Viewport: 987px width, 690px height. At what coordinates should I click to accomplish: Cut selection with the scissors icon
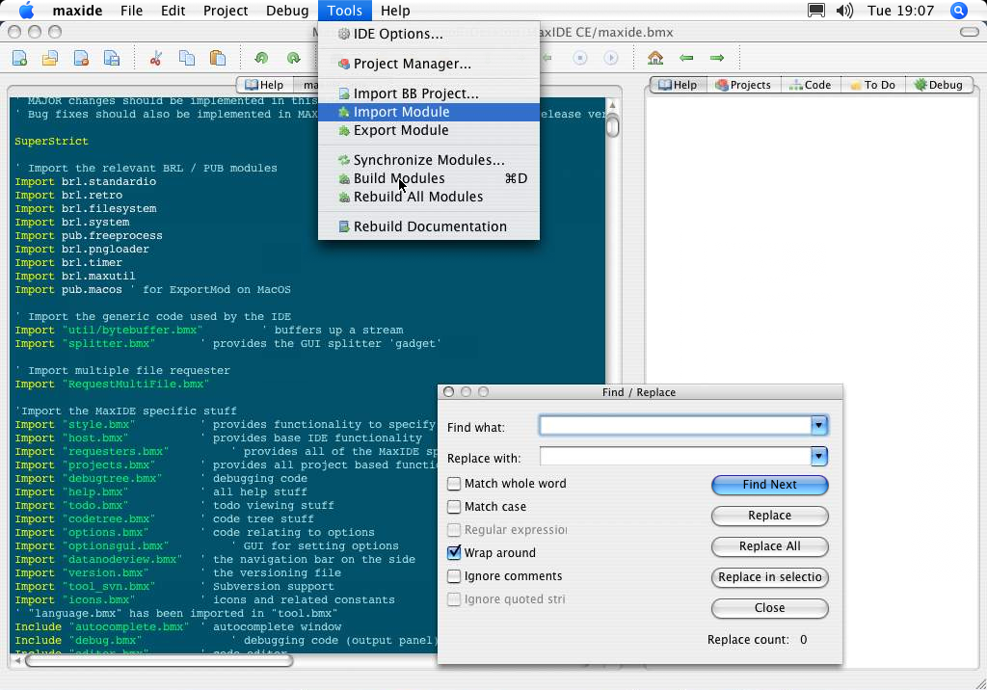tap(156, 58)
